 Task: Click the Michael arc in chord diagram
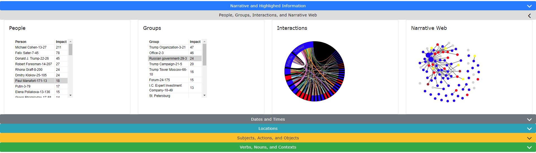click(x=300, y=47)
